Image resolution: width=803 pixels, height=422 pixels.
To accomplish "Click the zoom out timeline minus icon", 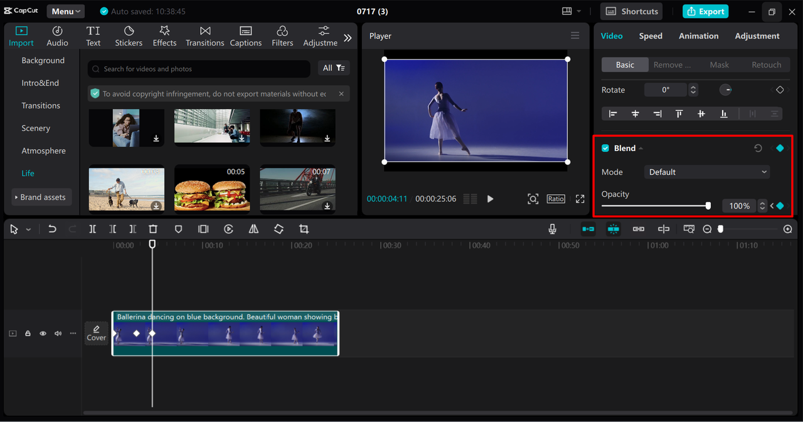I will (x=707, y=229).
